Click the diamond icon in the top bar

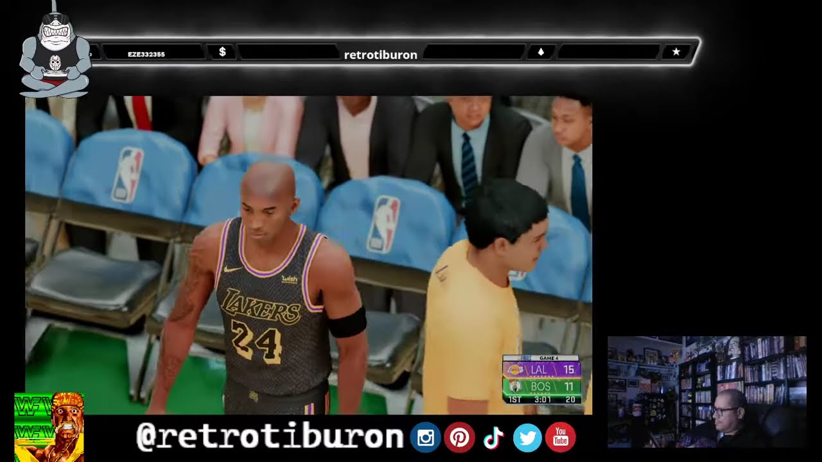pyautogui.click(x=541, y=52)
